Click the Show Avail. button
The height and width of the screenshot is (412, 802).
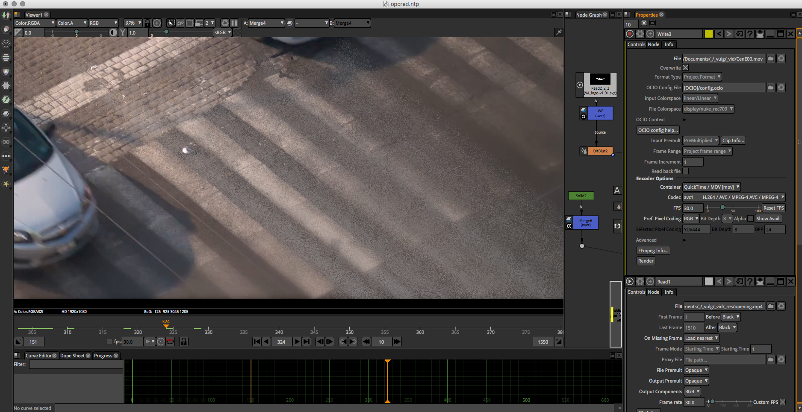click(768, 219)
